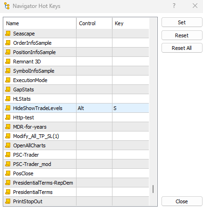Select the PresidentialTerms name text
The image size is (203, 207).
pyautogui.click(x=33, y=192)
